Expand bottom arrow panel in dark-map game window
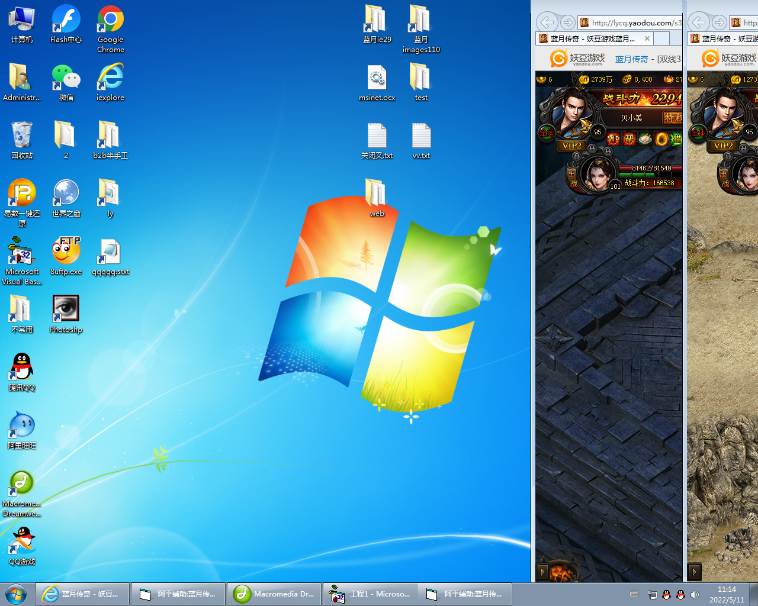Viewport: 758px width, 606px height. 542,572
